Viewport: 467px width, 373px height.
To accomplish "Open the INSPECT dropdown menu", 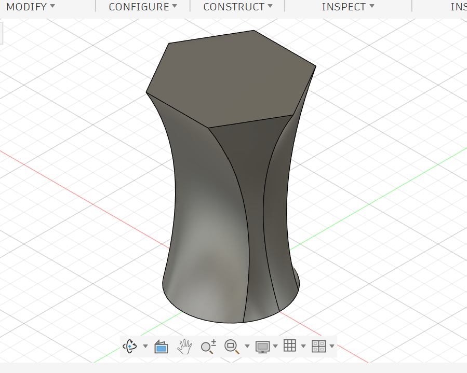I will pyautogui.click(x=348, y=7).
